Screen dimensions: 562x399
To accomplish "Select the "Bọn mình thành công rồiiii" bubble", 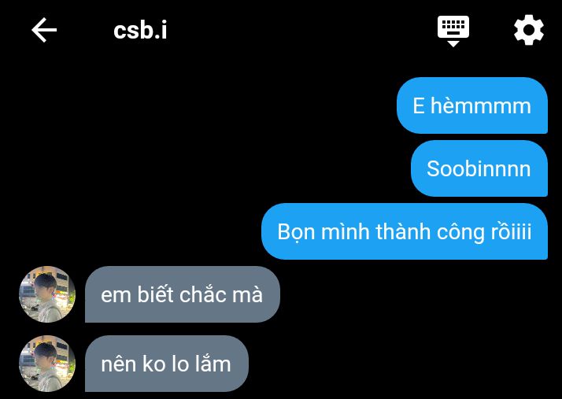I will coord(405,231).
